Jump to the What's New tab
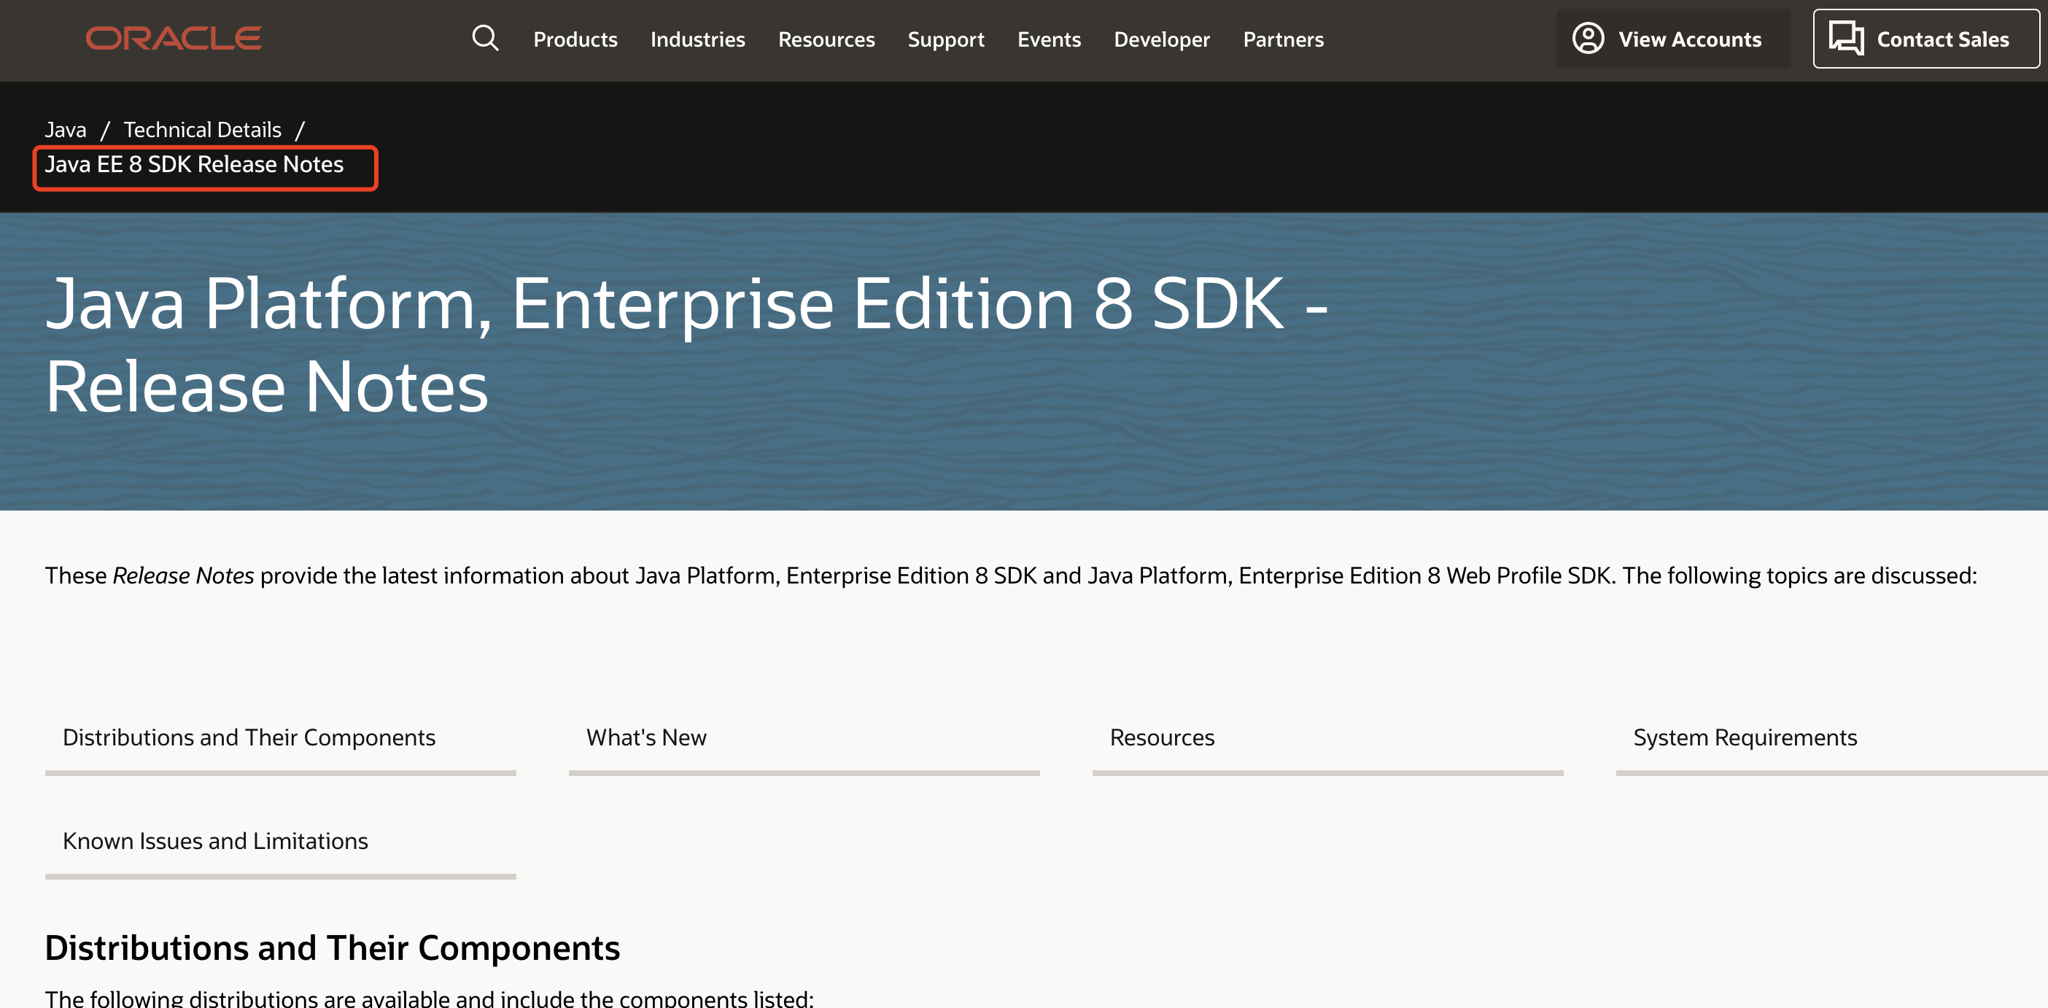 click(645, 737)
